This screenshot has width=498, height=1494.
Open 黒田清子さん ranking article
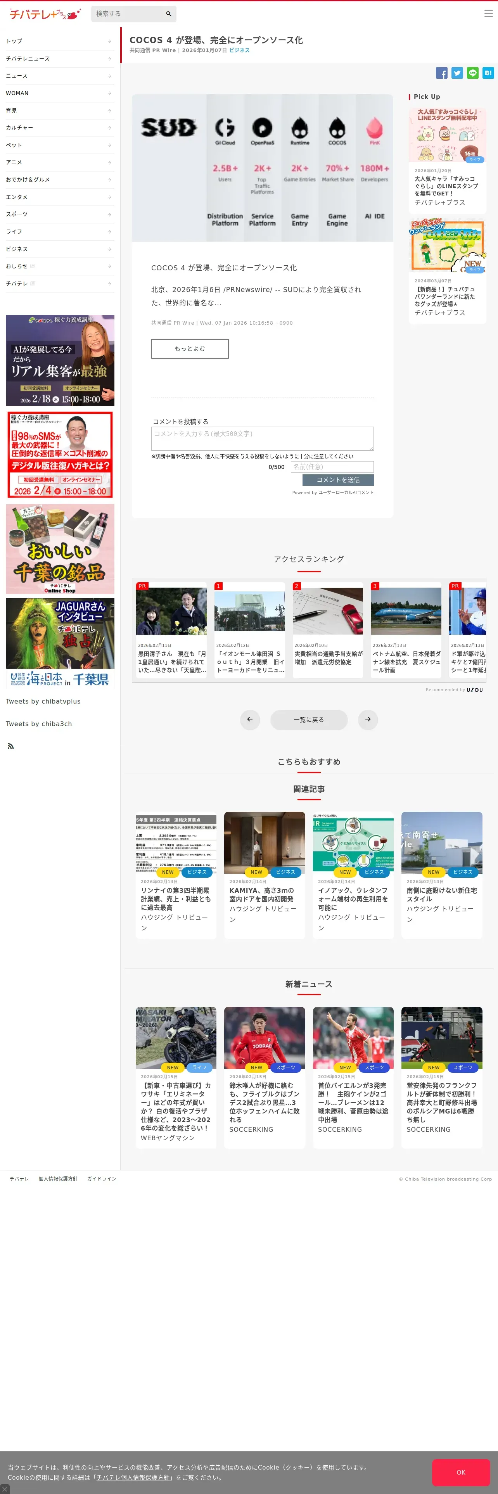[171, 630]
